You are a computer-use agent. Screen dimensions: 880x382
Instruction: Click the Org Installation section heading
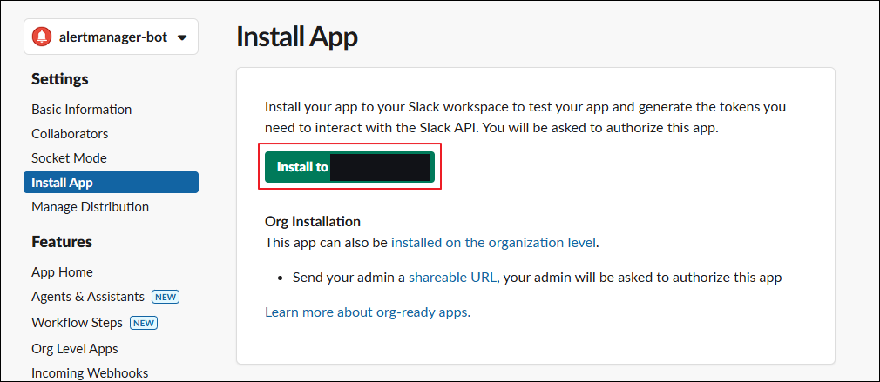(313, 221)
